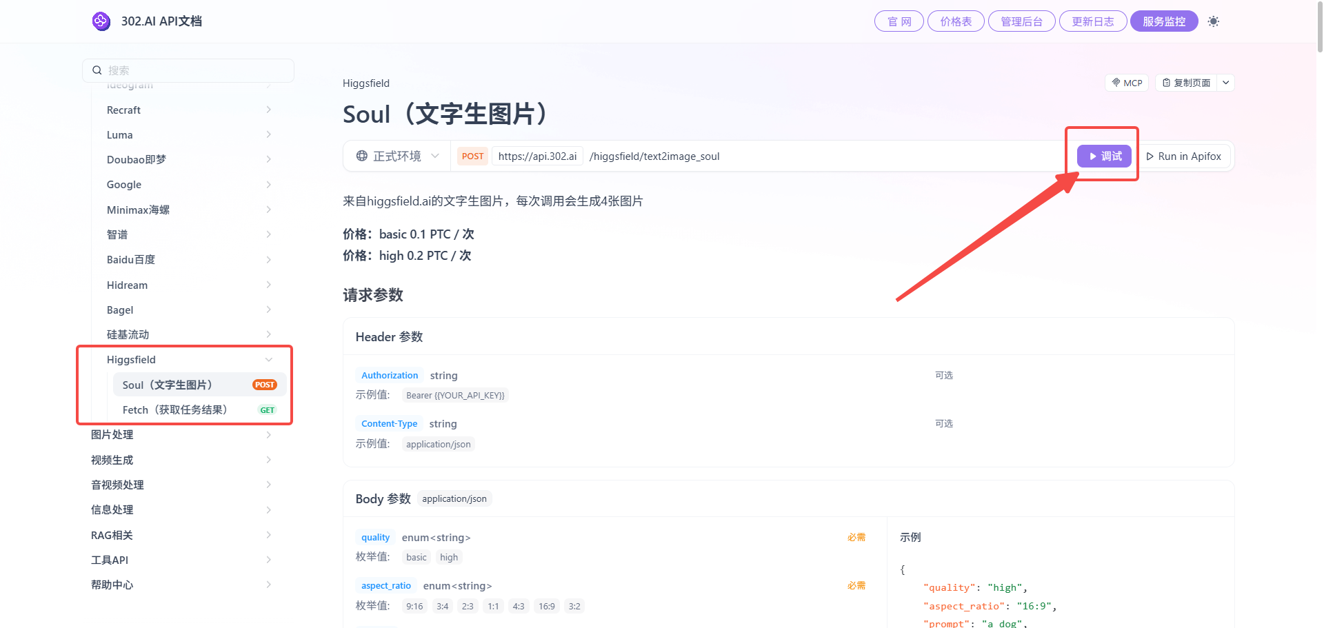
Task: Click the POST tag on the Soul row
Action: pos(265,385)
